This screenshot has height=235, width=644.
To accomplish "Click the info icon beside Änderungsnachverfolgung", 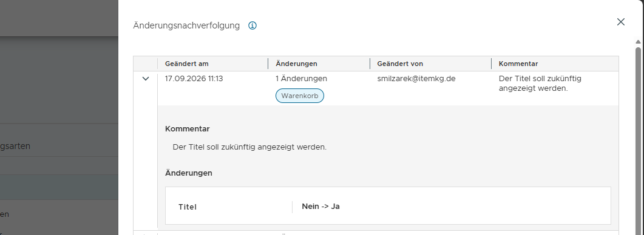I will [x=253, y=26].
